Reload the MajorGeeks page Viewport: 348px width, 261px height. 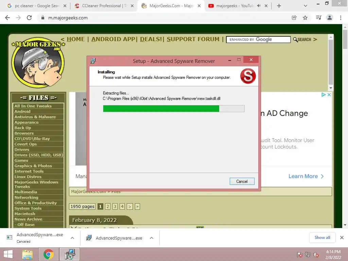pos(29,18)
